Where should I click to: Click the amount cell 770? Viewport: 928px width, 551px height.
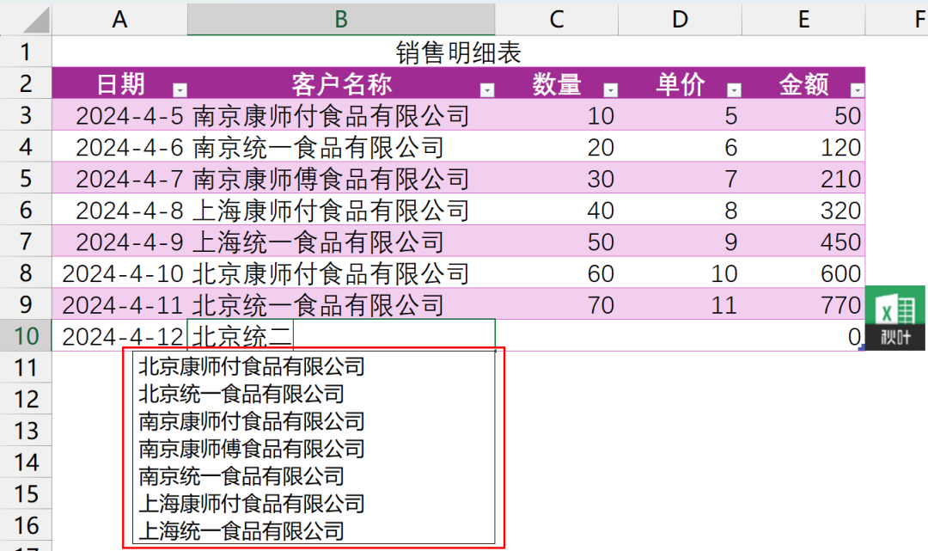pos(803,304)
